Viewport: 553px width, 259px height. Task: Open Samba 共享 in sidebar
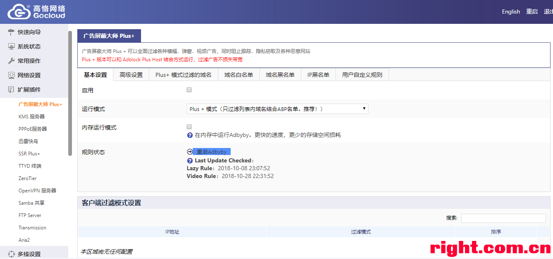pos(32,203)
